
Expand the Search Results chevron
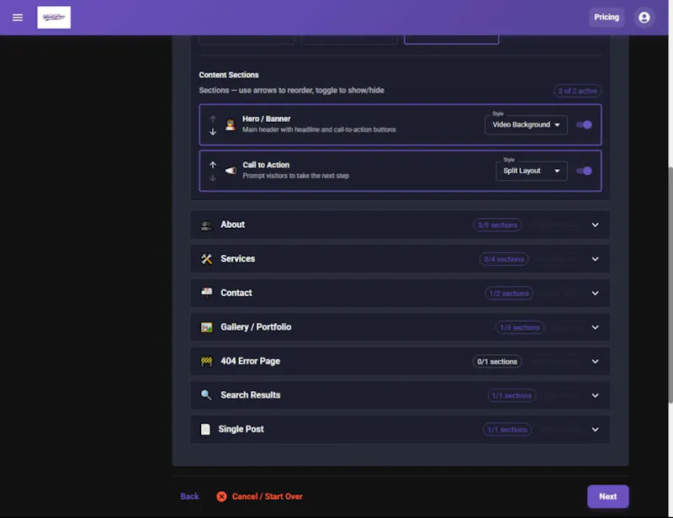(x=595, y=395)
